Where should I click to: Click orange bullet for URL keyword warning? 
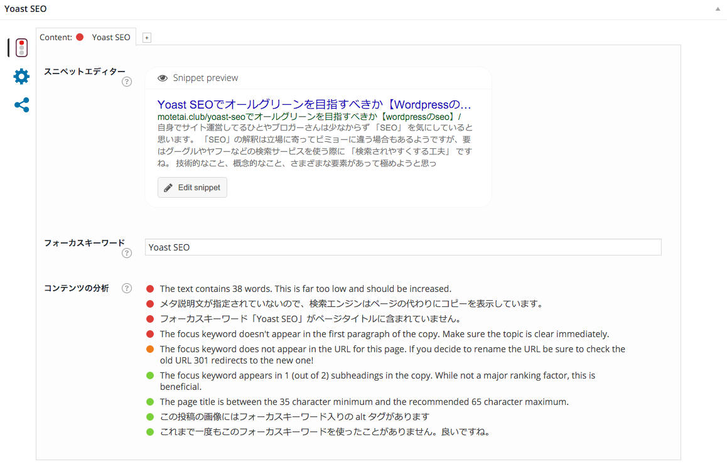(x=150, y=349)
